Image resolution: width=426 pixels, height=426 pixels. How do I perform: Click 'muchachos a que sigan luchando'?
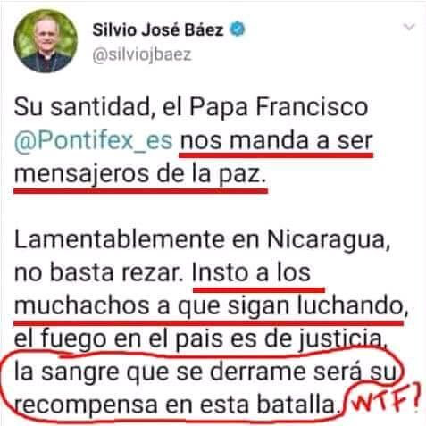coord(209,306)
